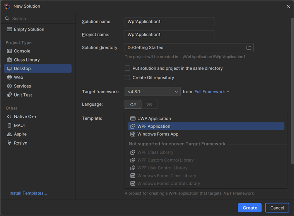
Task: Select the MAUI project type
Action: tap(19, 125)
